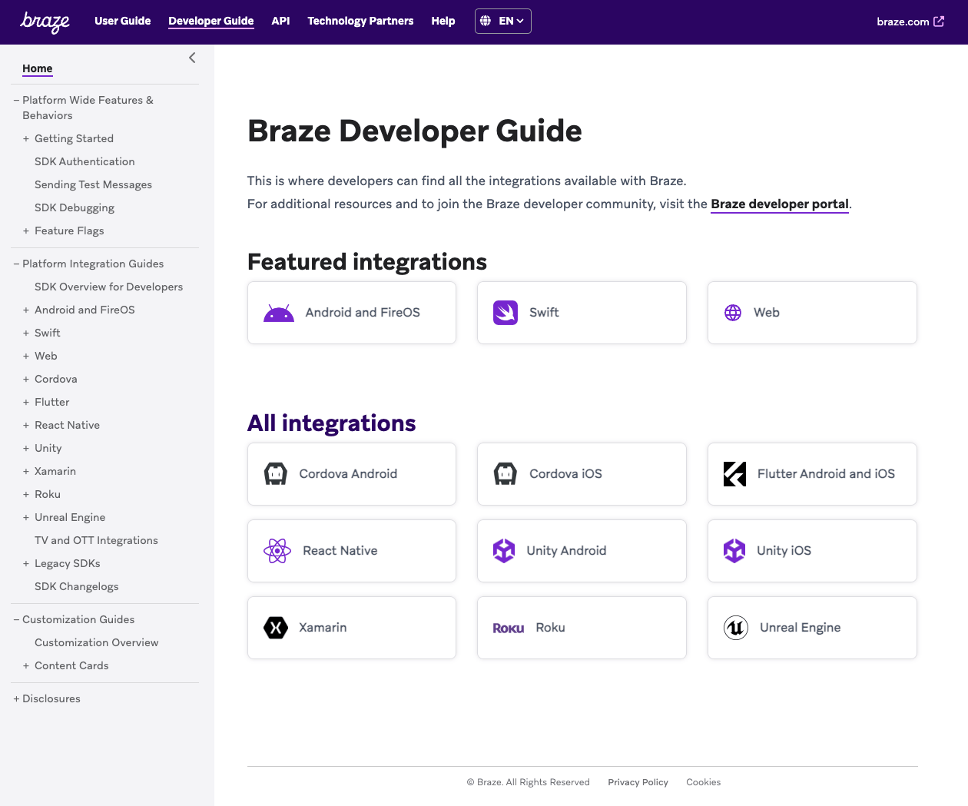Click the 'Unreal Engine' integration card label
The width and height of the screenshot is (968, 806).
click(801, 628)
